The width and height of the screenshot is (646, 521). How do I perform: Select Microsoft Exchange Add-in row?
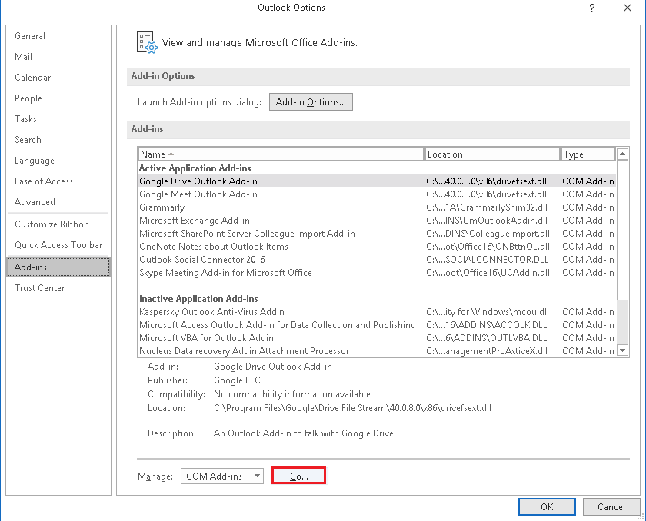(377, 221)
